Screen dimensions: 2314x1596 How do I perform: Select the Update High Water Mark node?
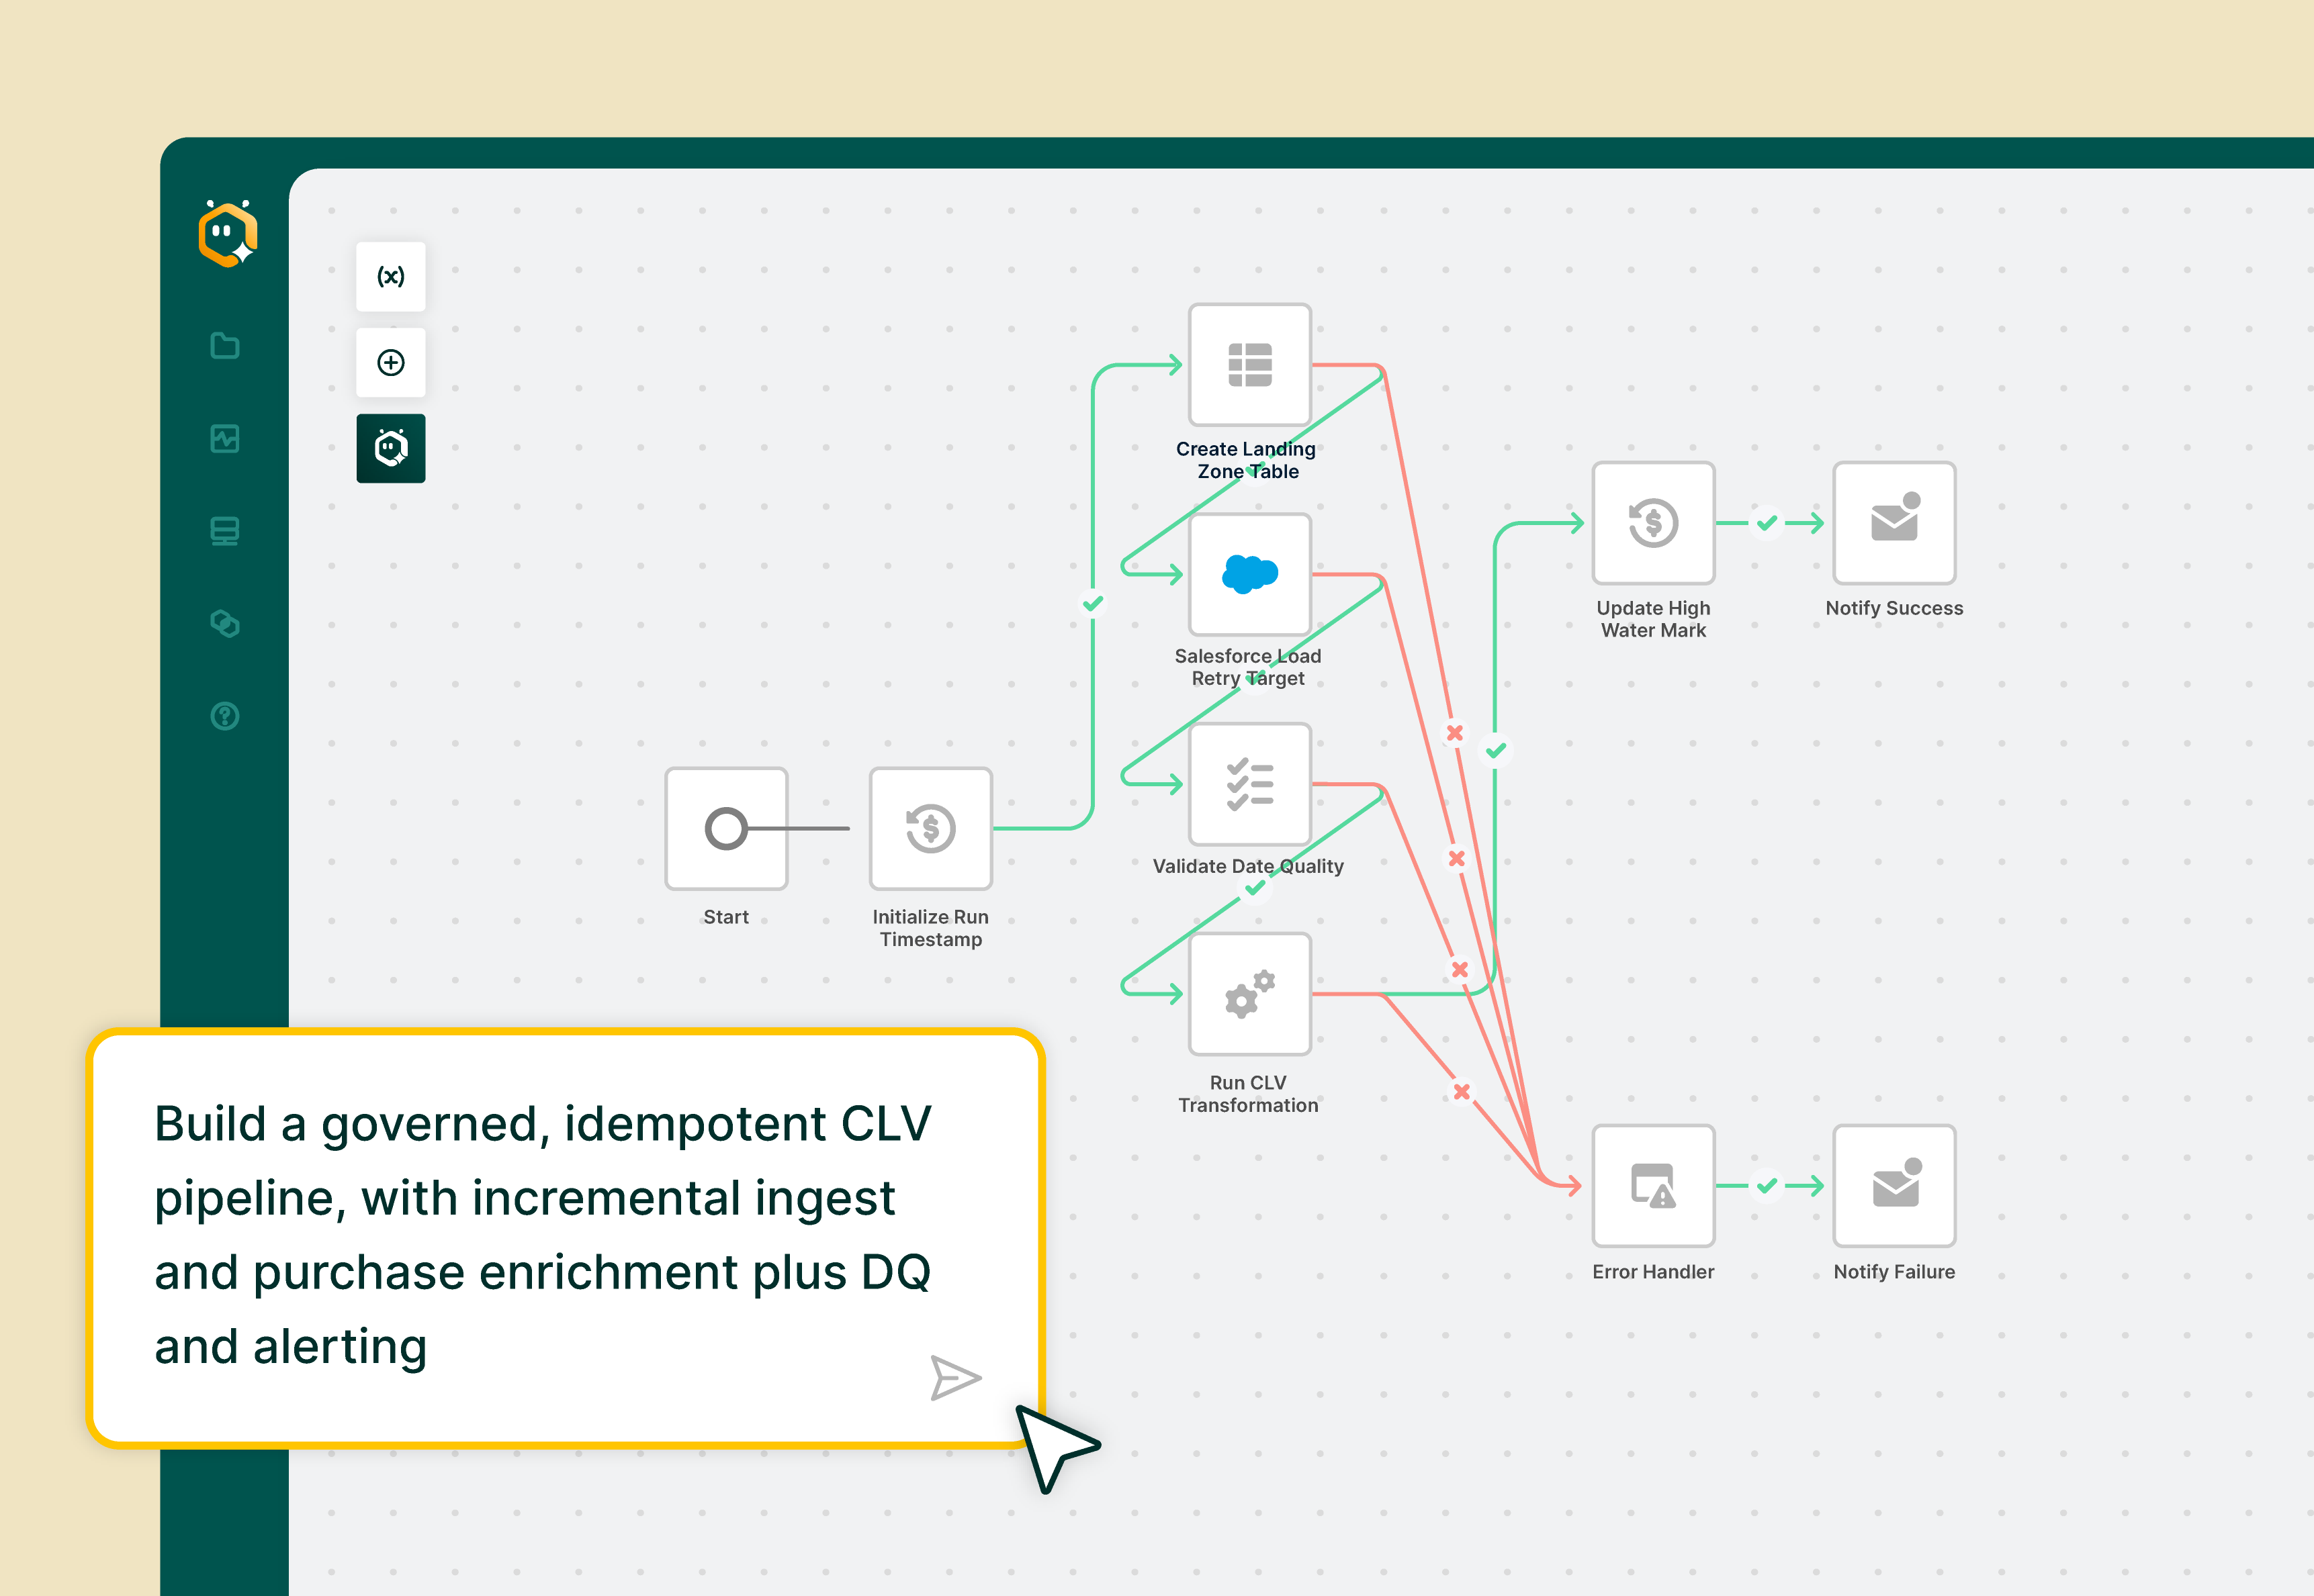point(1653,523)
